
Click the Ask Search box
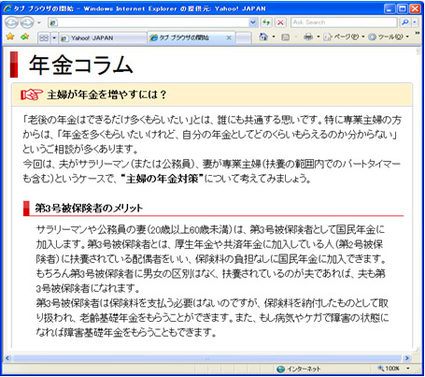tap(344, 22)
